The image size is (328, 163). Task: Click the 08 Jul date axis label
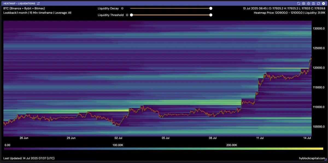(213, 138)
